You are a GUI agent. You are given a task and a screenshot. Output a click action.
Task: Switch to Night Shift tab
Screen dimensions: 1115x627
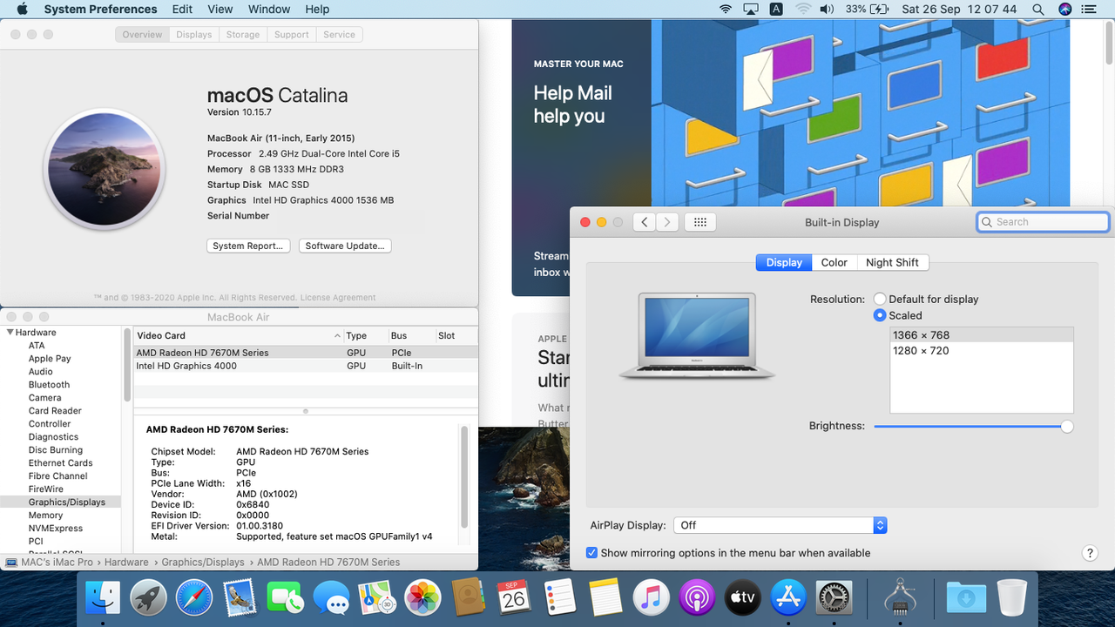892,262
